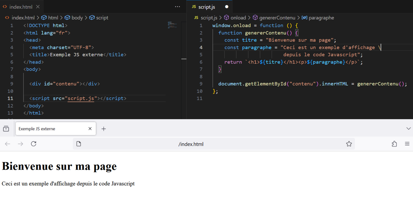Click the variable icon beside paragraphe breadcrumb
Screen dimensions: 413x204
(304, 18)
